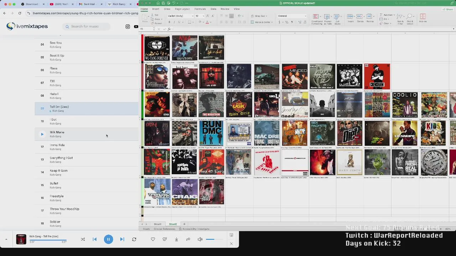Open Find & Select
Viewport: 456px width, 256px height.
pyautogui.click(x=410, y=19)
